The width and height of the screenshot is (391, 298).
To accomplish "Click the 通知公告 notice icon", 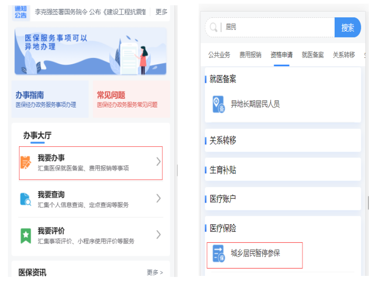I will tap(21, 12).
